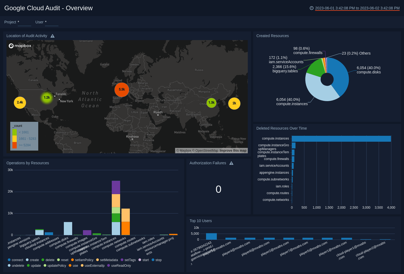Select the 5.3k cluster marker over Europe
Image resolution: width=404 pixels, height=274 pixels.
(x=121, y=90)
